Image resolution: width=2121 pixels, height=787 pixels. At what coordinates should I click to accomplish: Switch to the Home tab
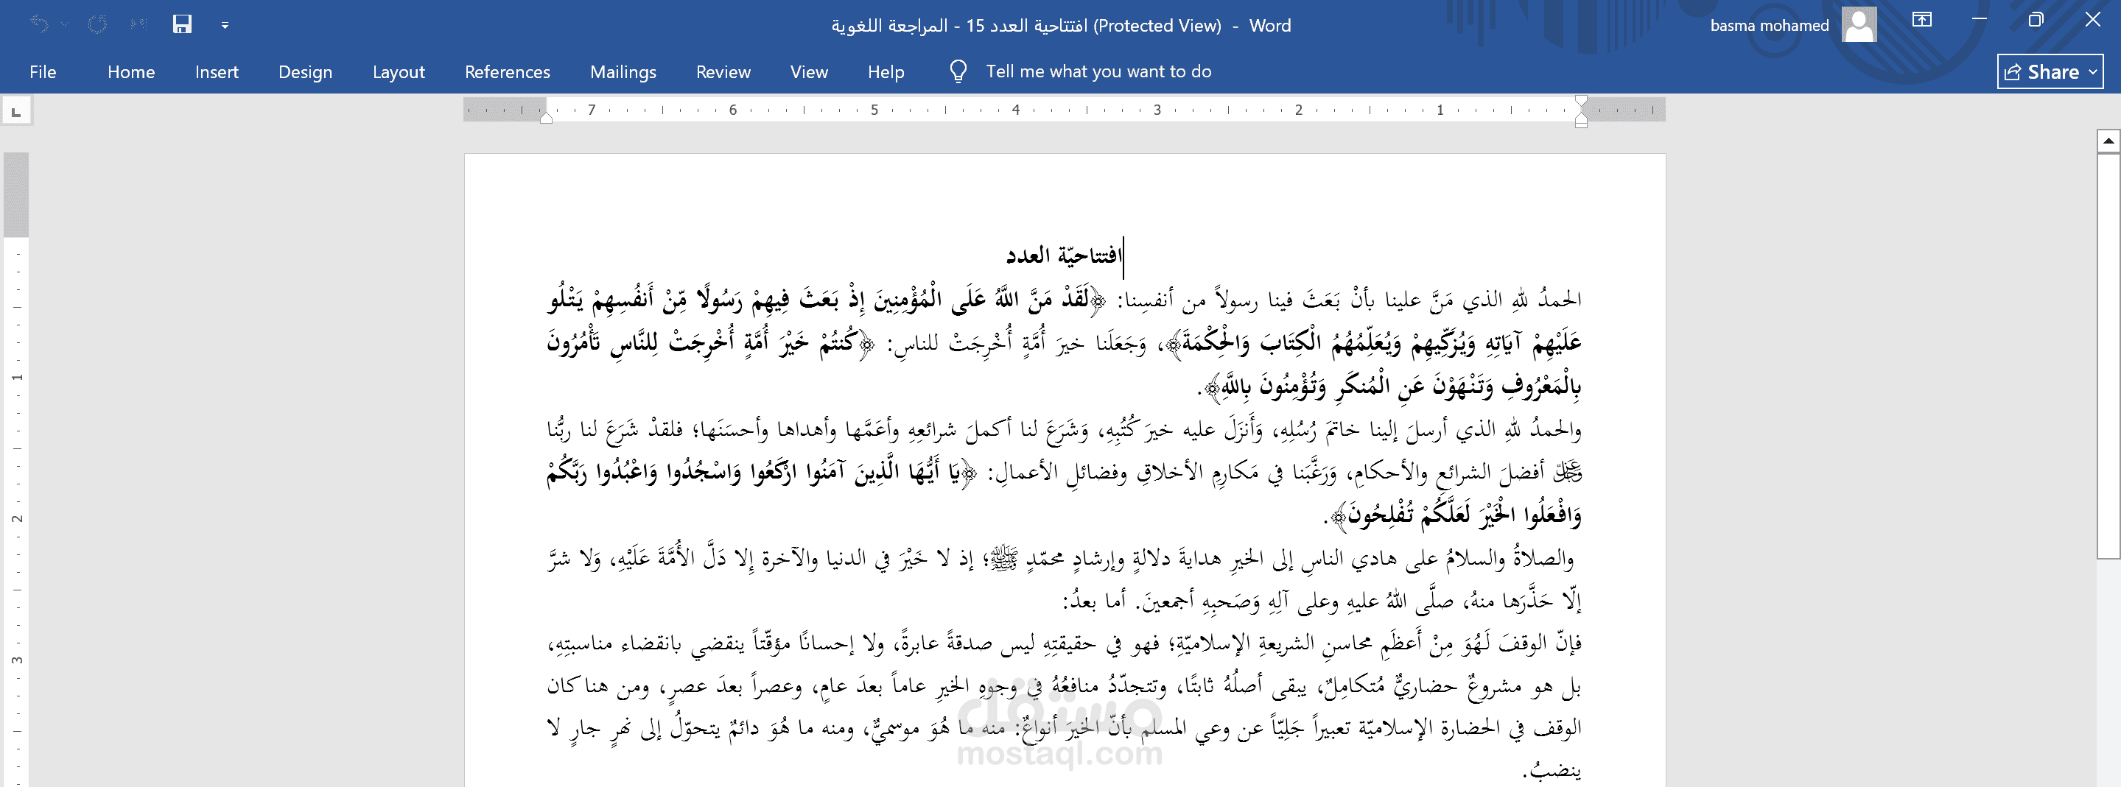(131, 71)
